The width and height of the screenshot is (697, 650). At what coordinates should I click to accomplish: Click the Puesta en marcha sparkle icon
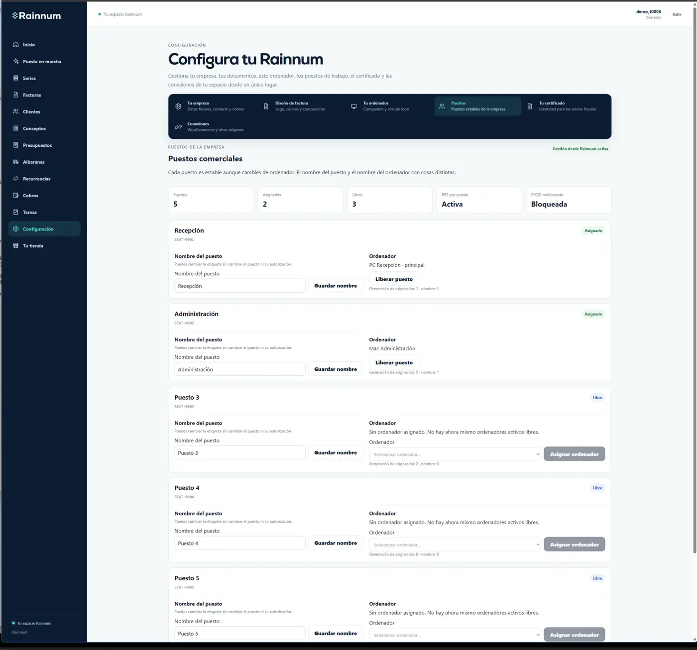point(15,61)
